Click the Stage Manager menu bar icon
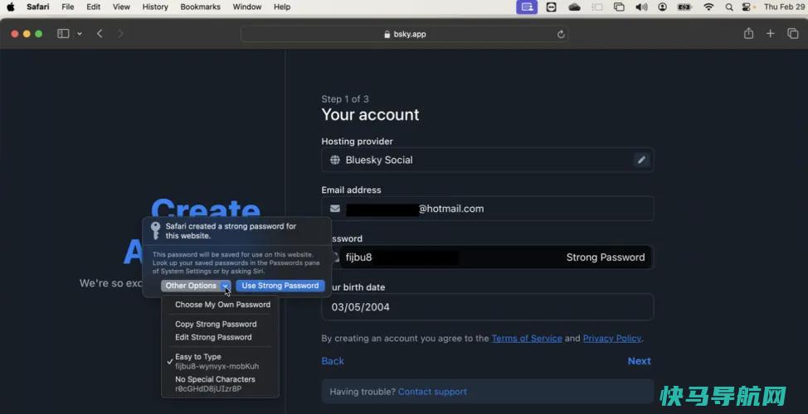The height and width of the screenshot is (414, 808). tap(596, 7)
